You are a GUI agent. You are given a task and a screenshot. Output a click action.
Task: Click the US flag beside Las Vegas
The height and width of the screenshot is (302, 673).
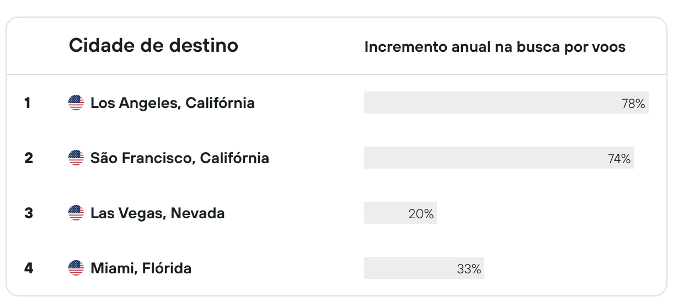pyautogui.click(x=76, y=213)
